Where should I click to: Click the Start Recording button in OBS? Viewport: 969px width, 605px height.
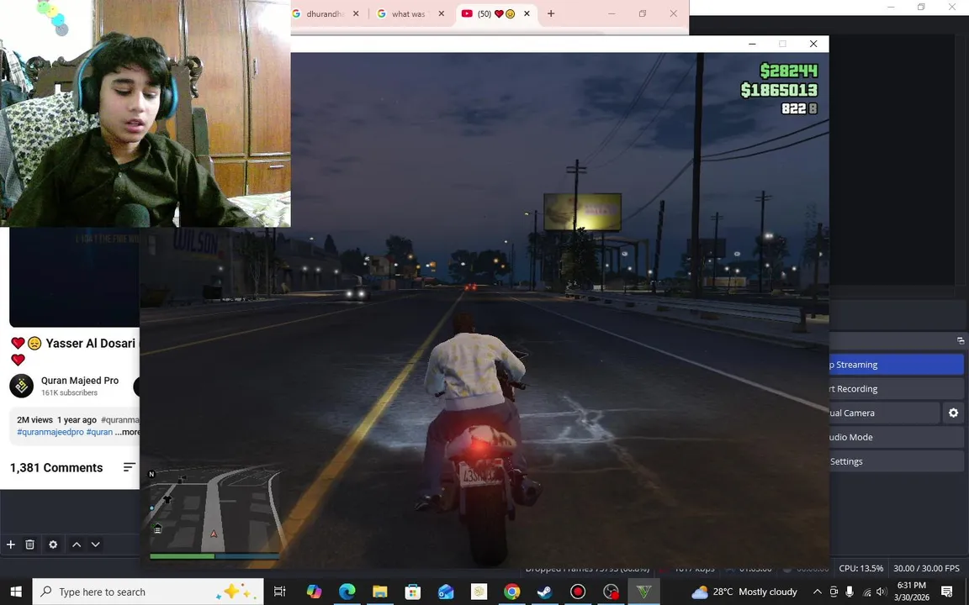click(896, 389)
